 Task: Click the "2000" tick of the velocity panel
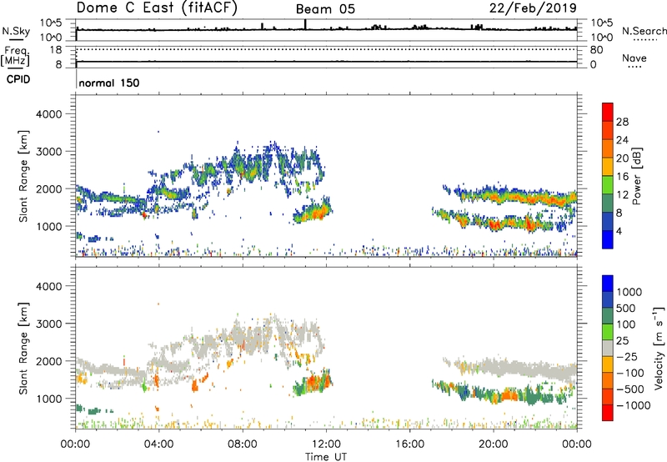(x=49, y=361)
